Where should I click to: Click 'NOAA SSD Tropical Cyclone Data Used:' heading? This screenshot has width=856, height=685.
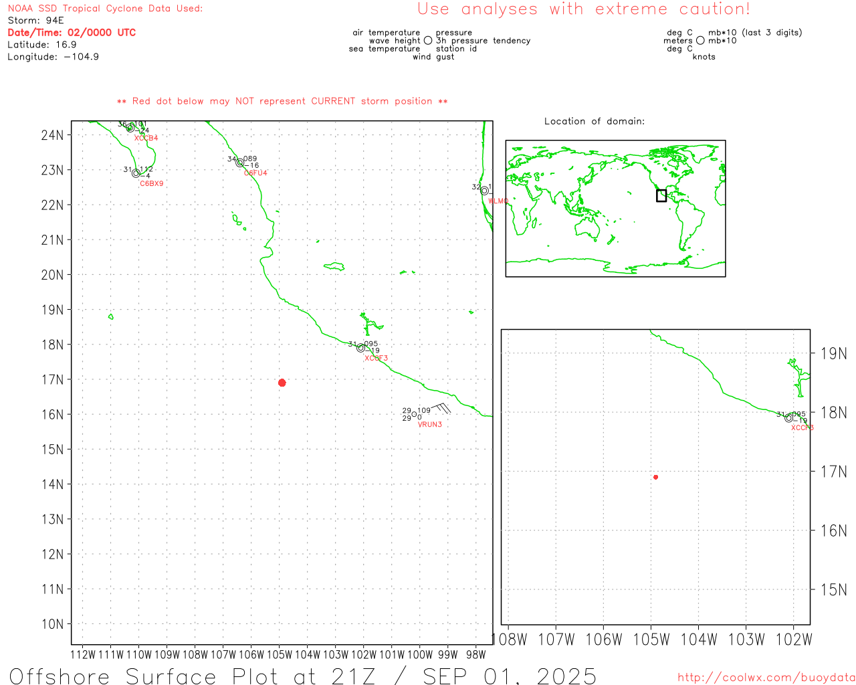105,9
